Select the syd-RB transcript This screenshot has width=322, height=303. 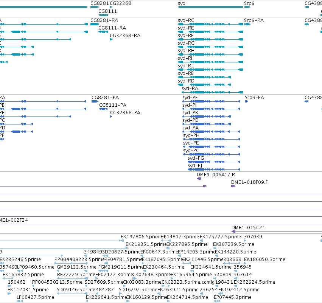click(x=204, y=77)
